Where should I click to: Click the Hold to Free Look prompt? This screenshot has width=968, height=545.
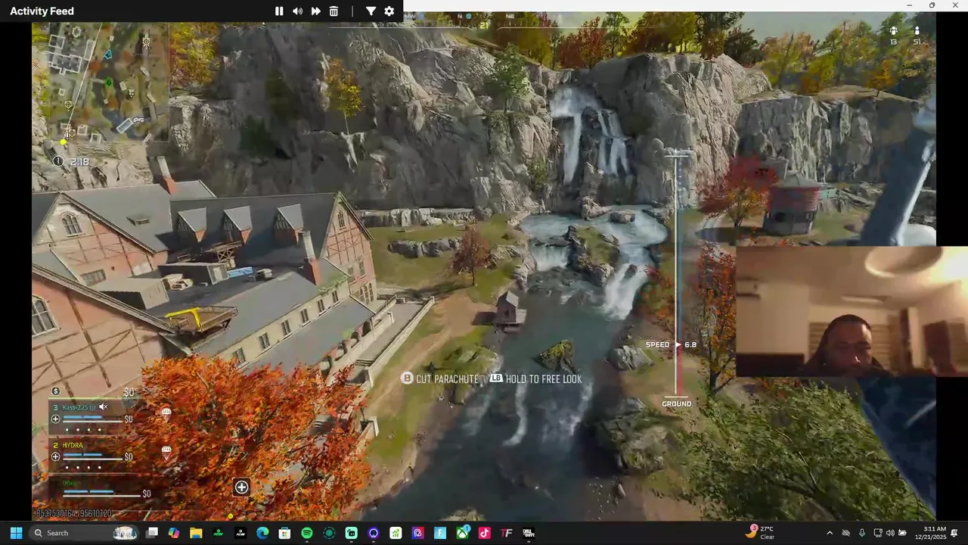(x=535, y=378)
